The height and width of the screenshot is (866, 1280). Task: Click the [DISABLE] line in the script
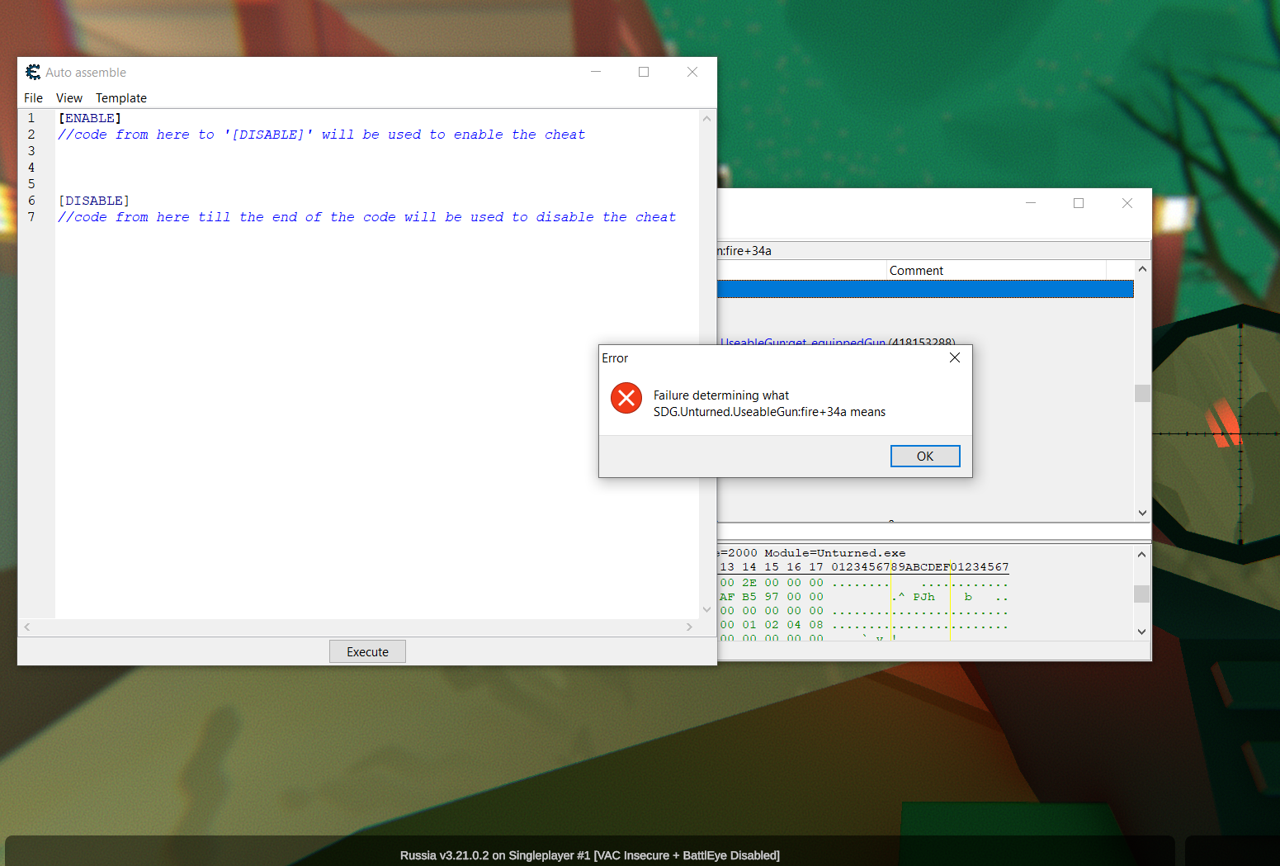click(x=93, y=200)
